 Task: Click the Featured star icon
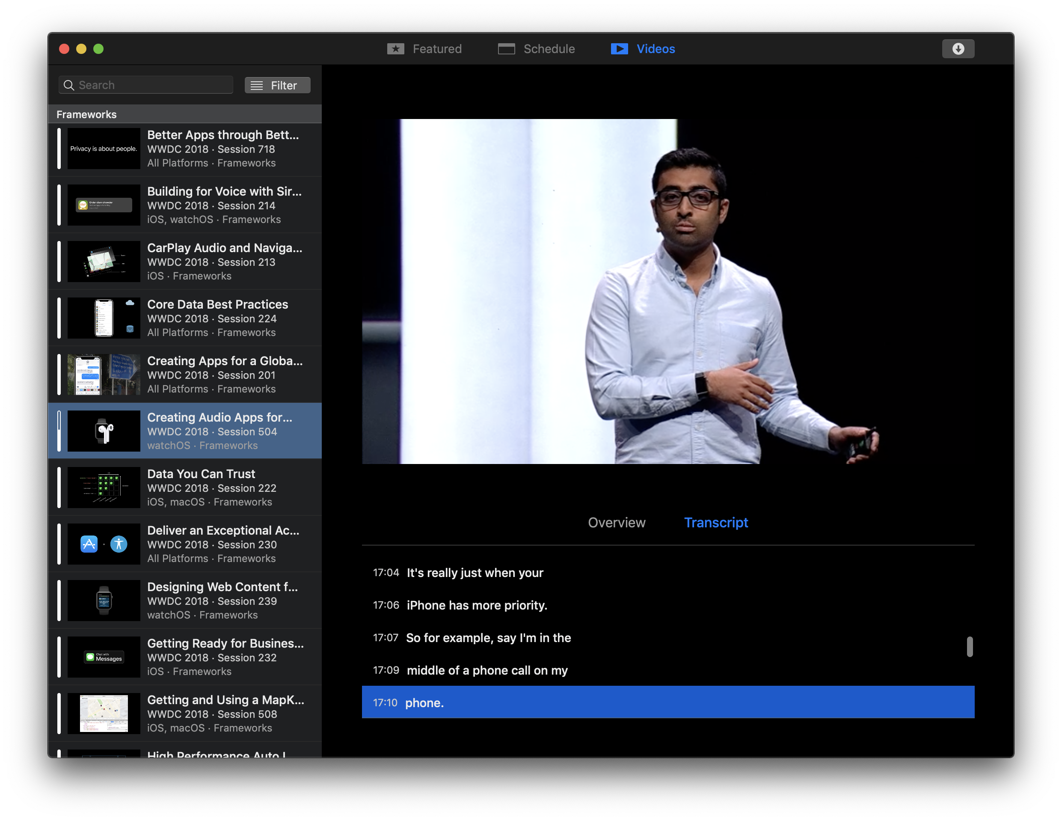click(395, 49)
